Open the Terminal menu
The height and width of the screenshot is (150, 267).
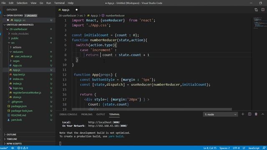tap(59, 3)
